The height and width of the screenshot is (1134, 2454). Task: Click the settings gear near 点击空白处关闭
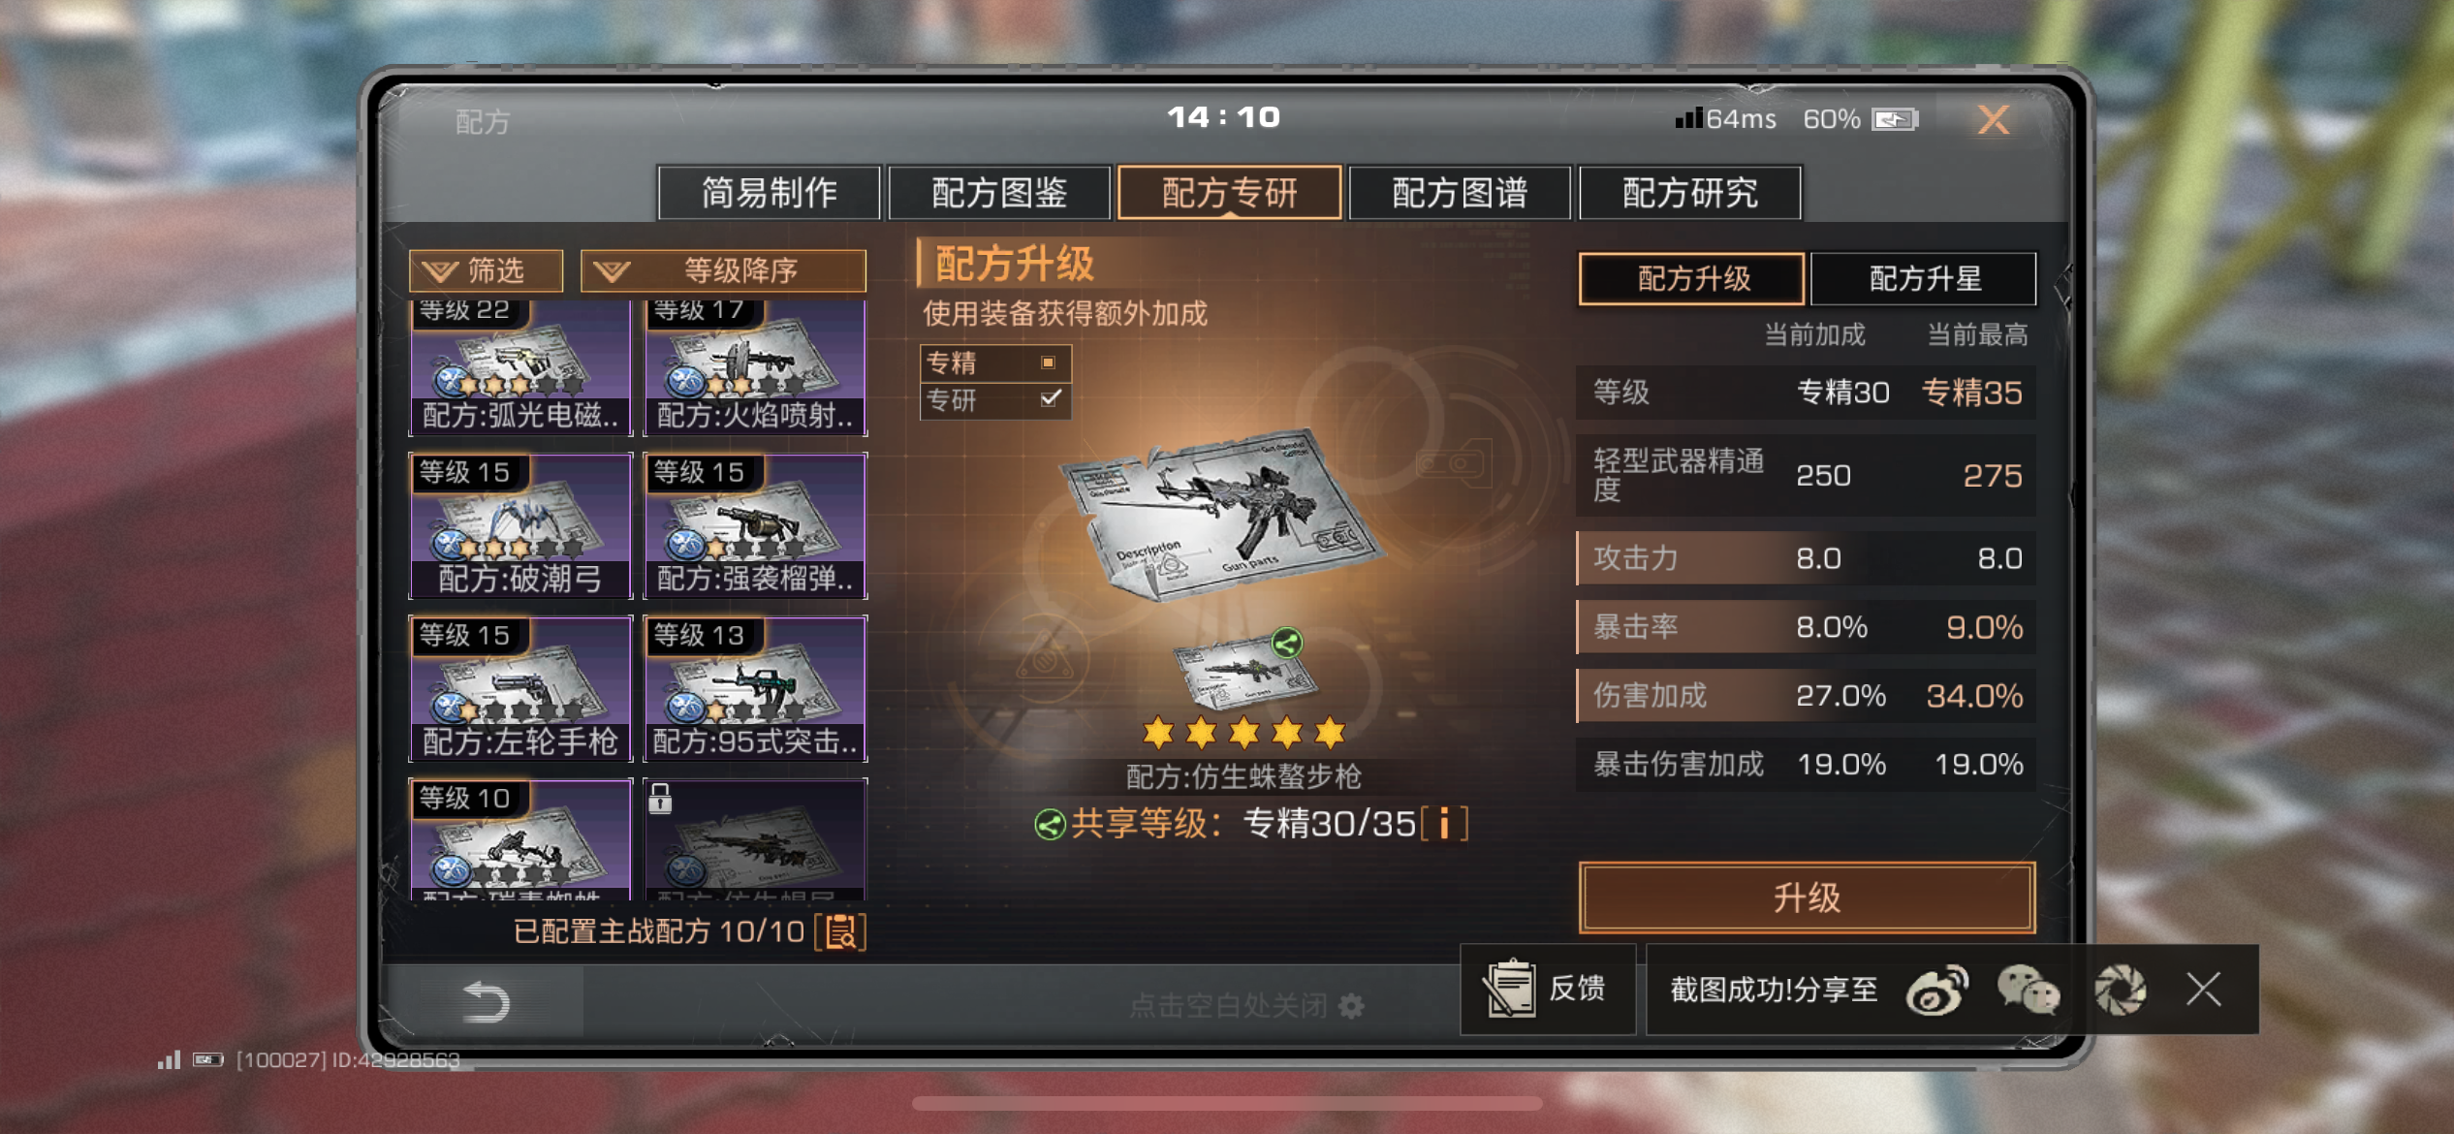pos(1351,1006)
